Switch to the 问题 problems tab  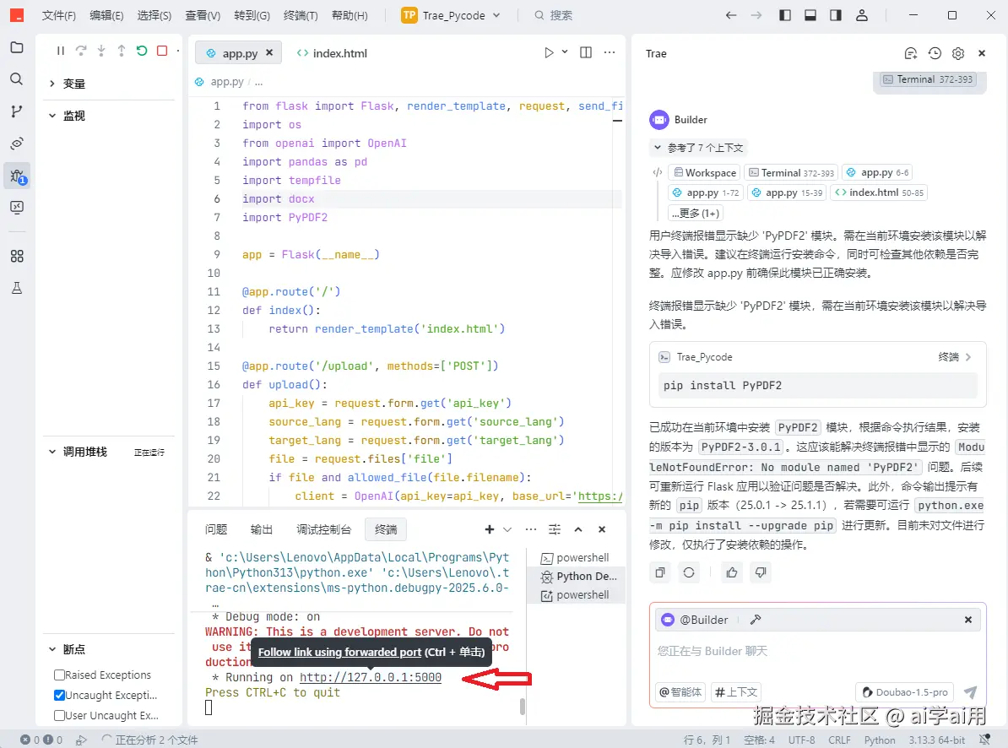tap(216, 529)
